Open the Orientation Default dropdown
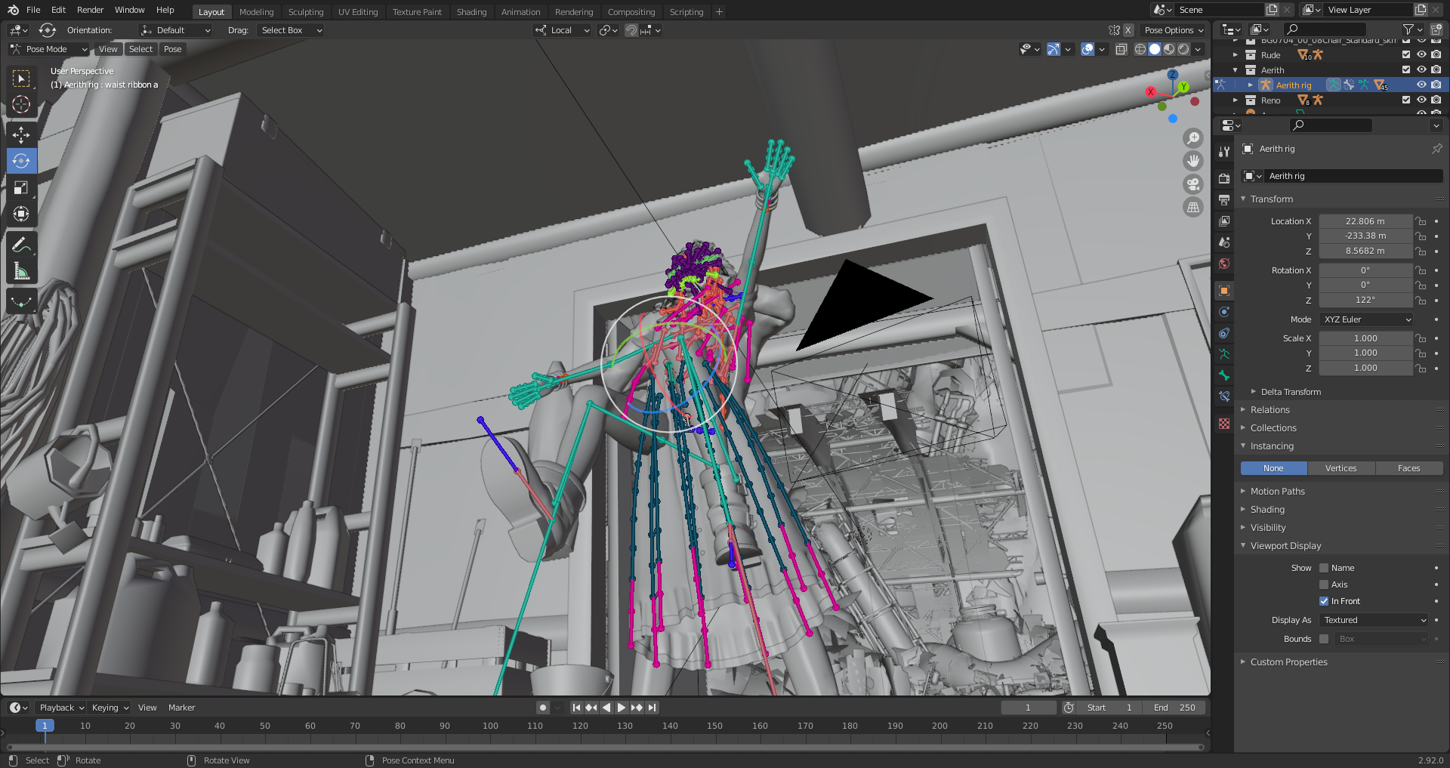Screen dimensions: 1450x768 pos(176,30)
